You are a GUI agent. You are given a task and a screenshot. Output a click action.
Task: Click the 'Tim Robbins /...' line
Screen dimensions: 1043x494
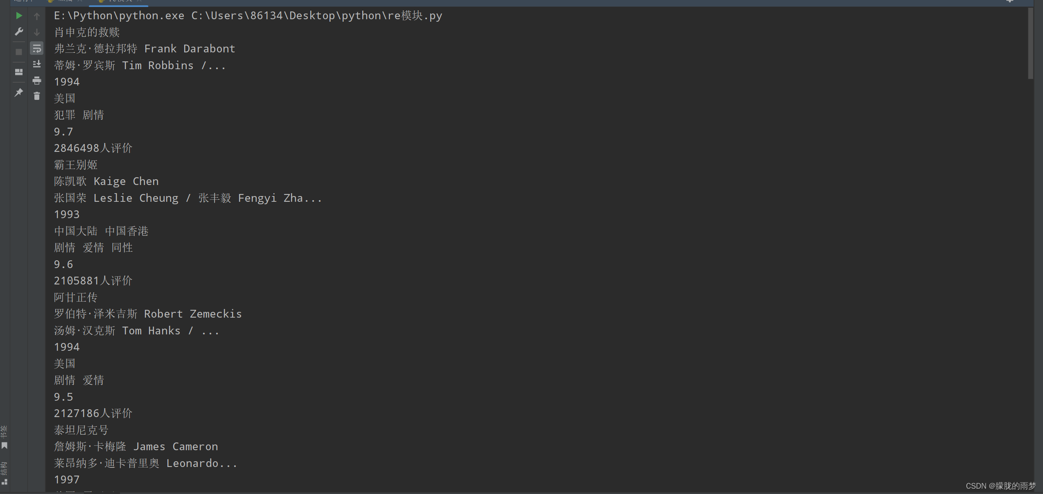point(140,65)
